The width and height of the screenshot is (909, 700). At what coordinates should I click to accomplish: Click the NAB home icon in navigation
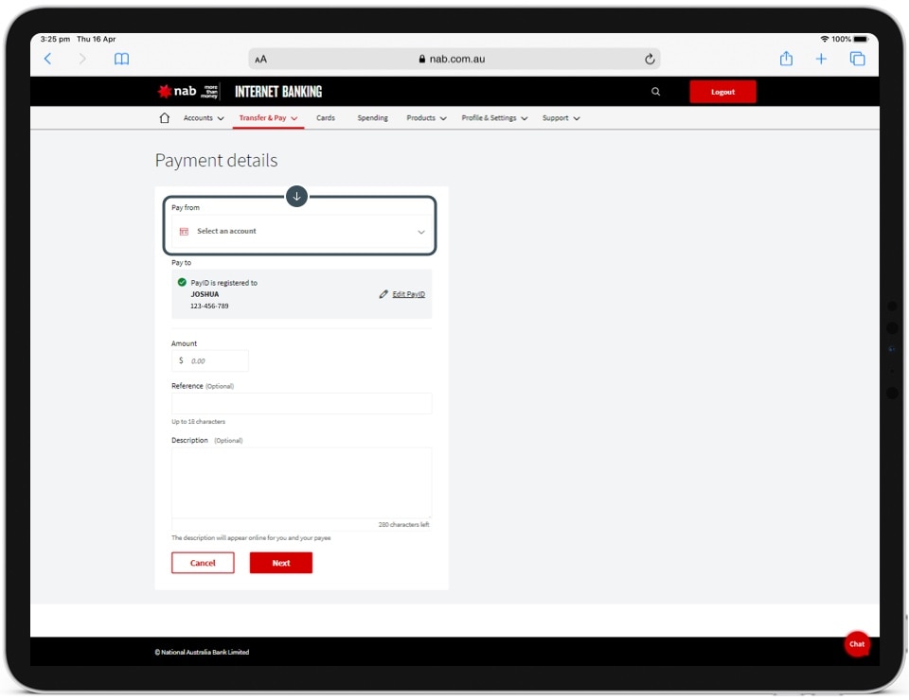click(165, 118)
